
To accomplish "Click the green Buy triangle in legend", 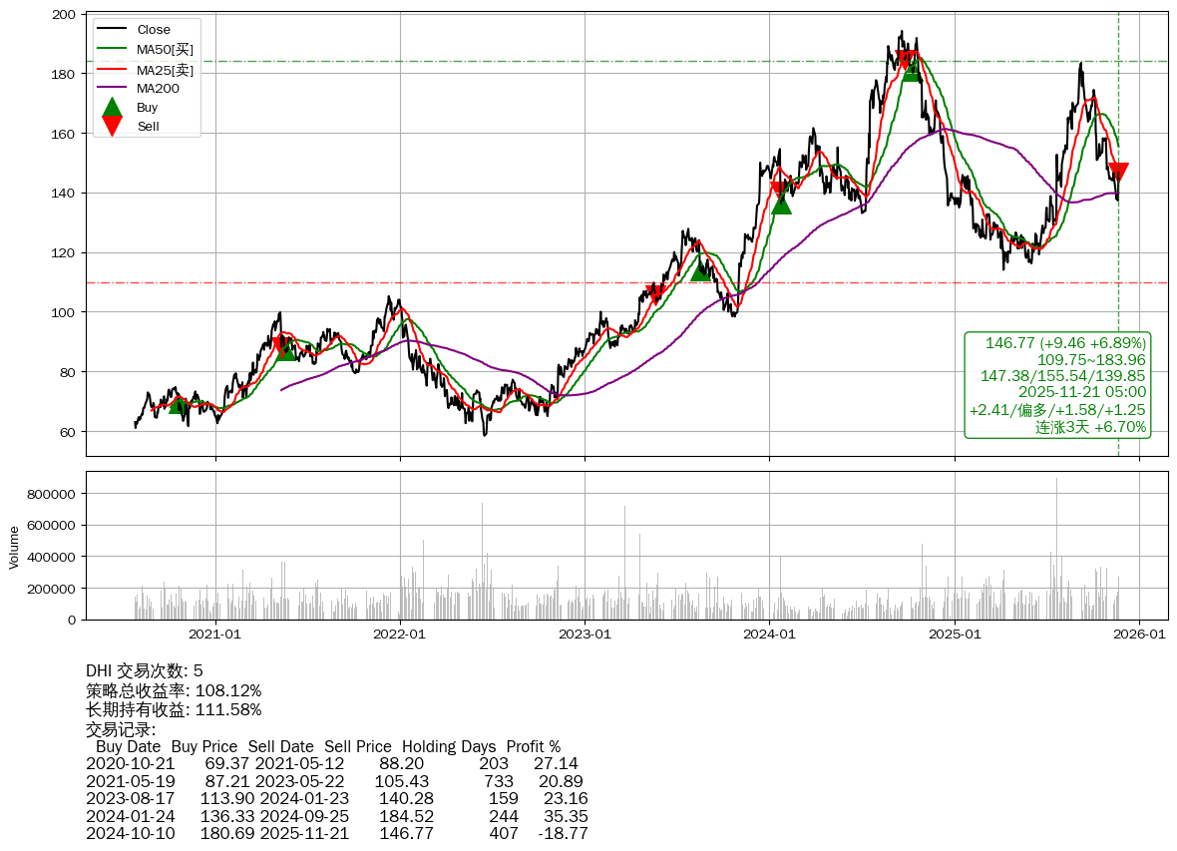I will pos(113,107).
